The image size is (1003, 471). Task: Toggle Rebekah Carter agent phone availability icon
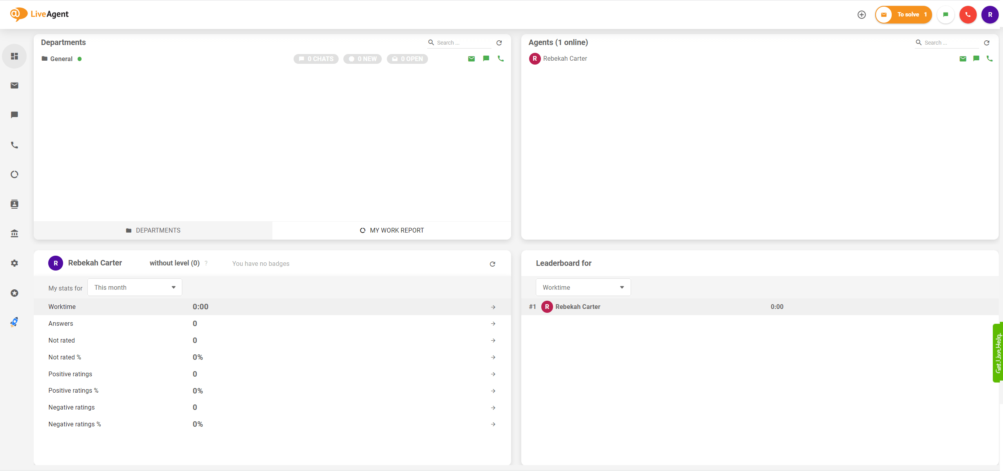point(989,58)
